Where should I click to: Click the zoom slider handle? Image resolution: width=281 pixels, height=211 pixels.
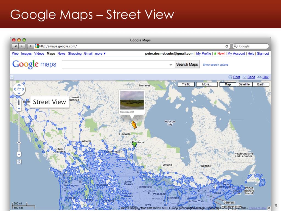pyautogui.click(x=19, y=143)
